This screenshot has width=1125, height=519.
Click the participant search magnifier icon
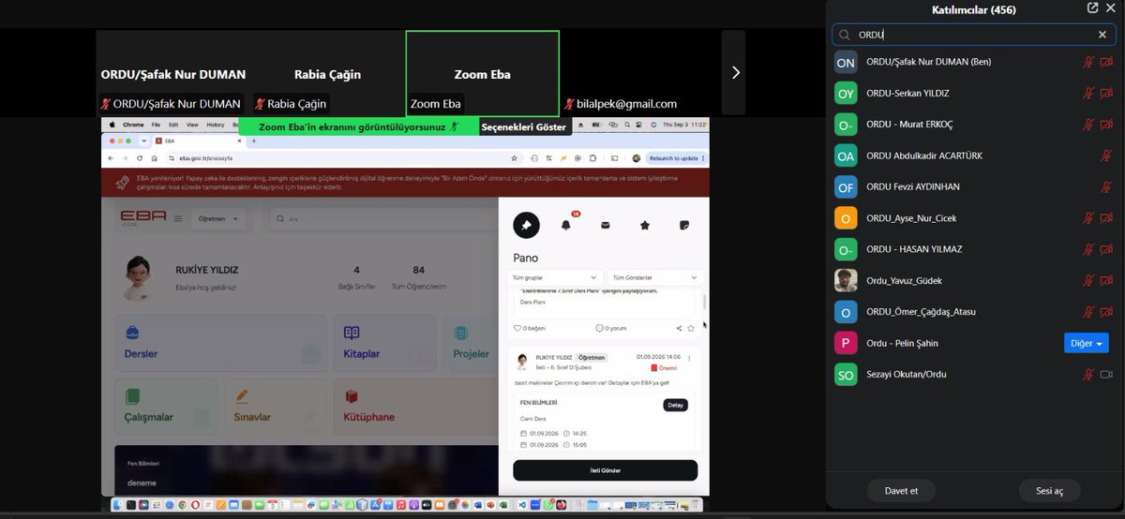tap(845, 35)
